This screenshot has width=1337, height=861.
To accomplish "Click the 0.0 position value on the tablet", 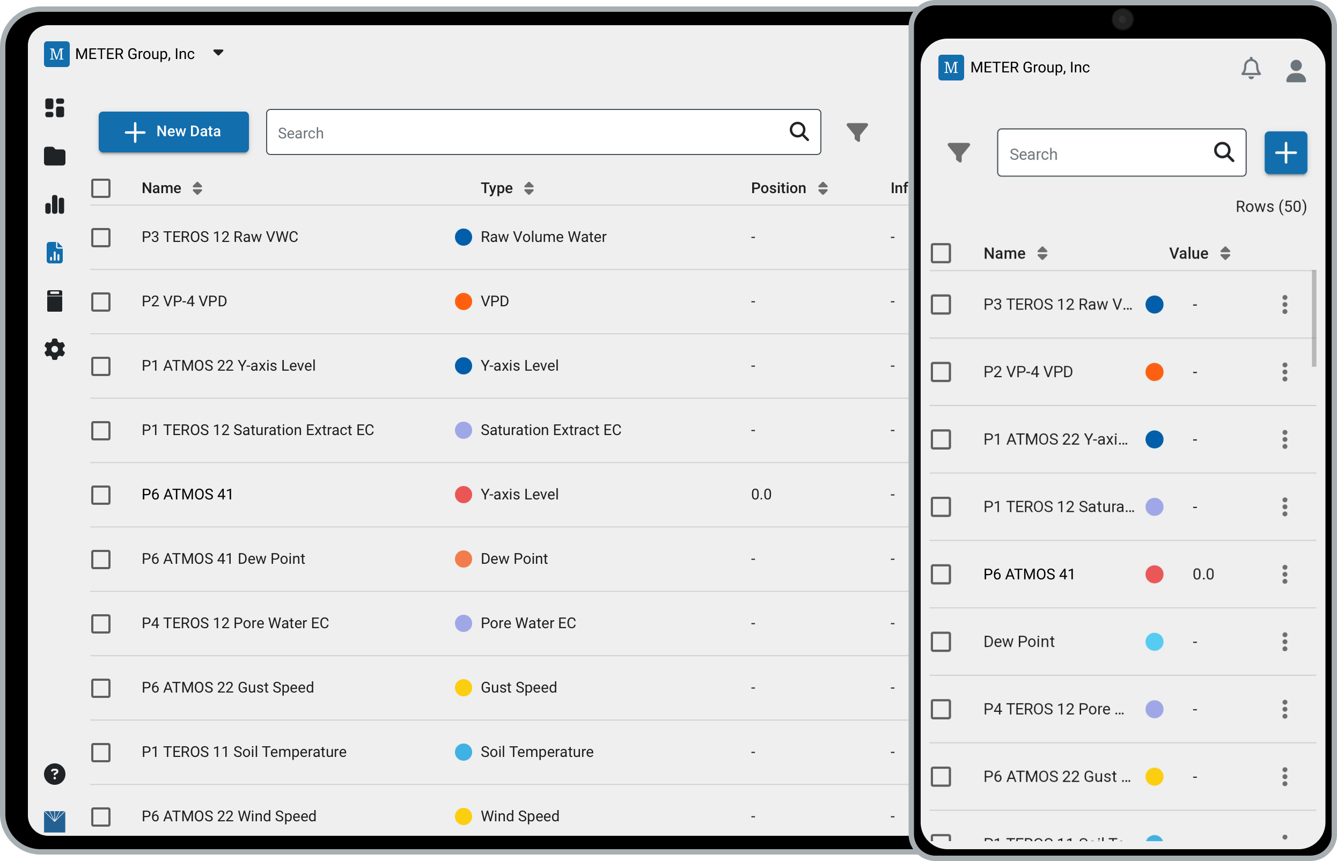I will tap(760, 494).
